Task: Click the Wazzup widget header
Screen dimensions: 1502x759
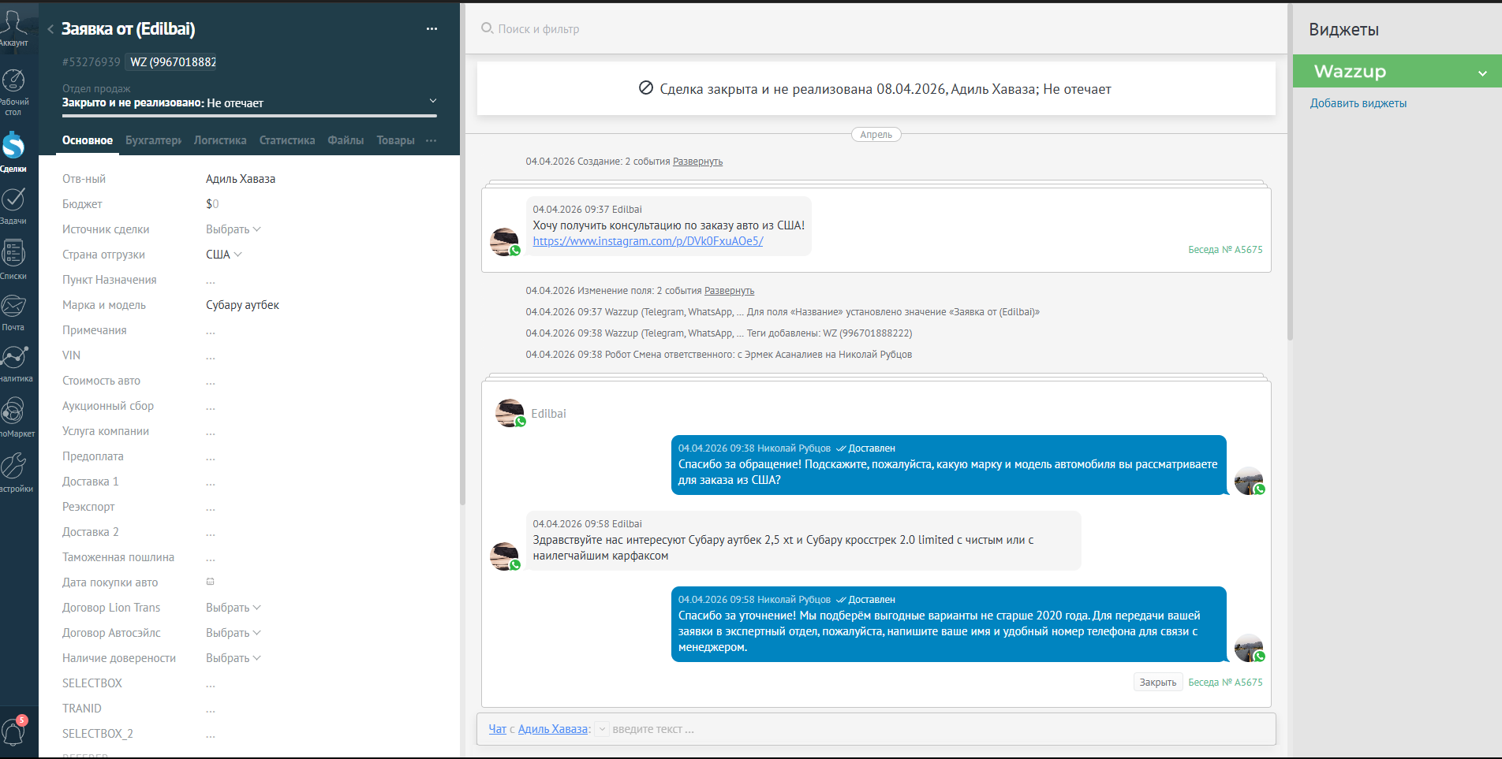Action: point(1397,71)
